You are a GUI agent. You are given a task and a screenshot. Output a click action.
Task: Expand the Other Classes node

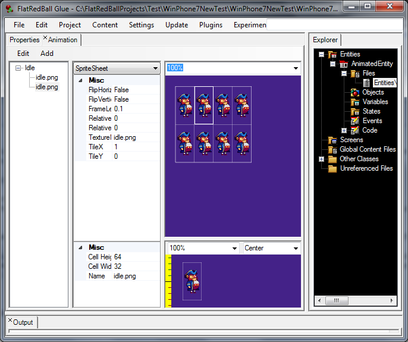click(x=321, y=159)
